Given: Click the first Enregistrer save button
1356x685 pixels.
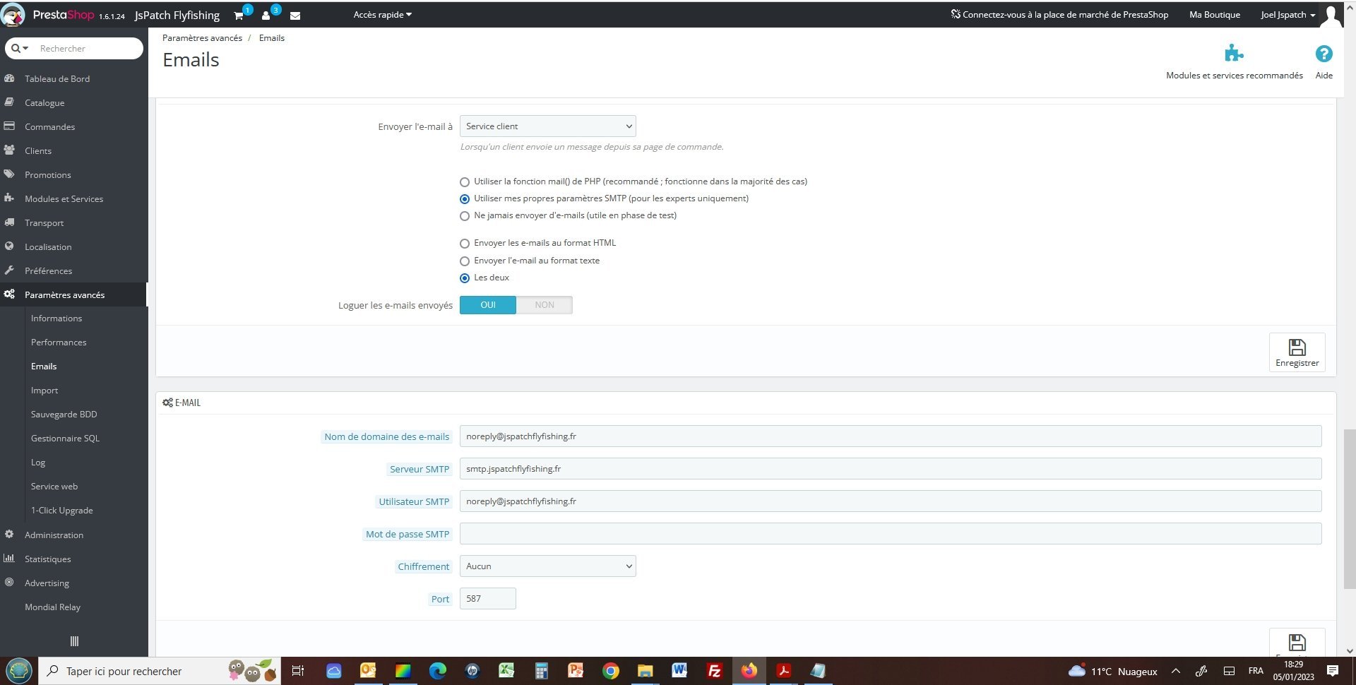Looking at the screenshot, I should tap(1297, 352).
